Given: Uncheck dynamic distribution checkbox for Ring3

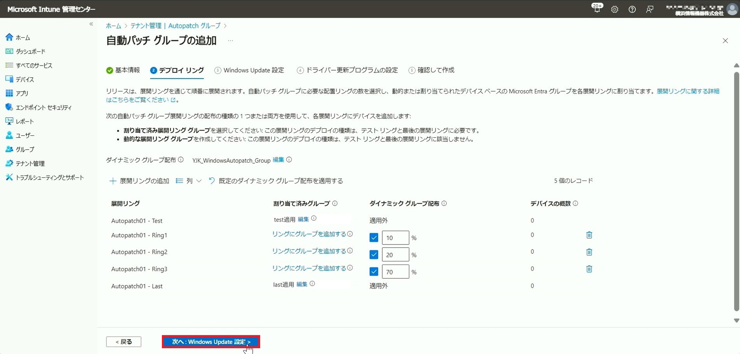Looking at the screenshot, I should click(374, 271).
